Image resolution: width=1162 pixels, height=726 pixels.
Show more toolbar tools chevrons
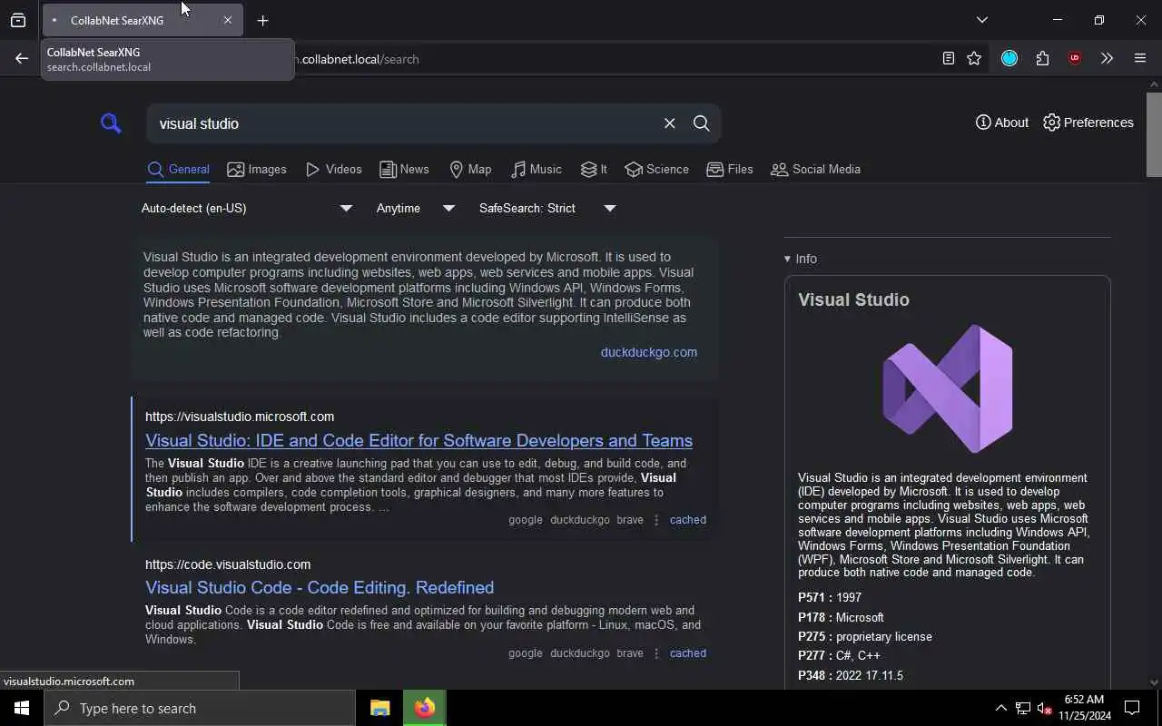click(x=1107, y=58)
